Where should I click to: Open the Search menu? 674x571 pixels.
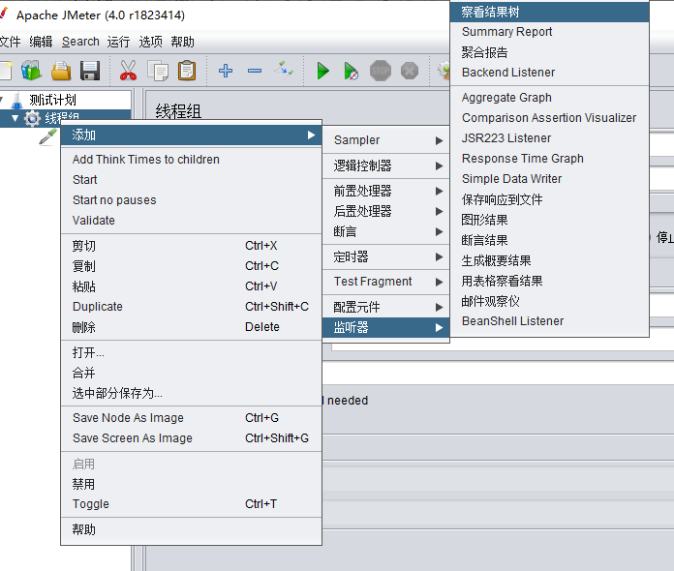80,42
